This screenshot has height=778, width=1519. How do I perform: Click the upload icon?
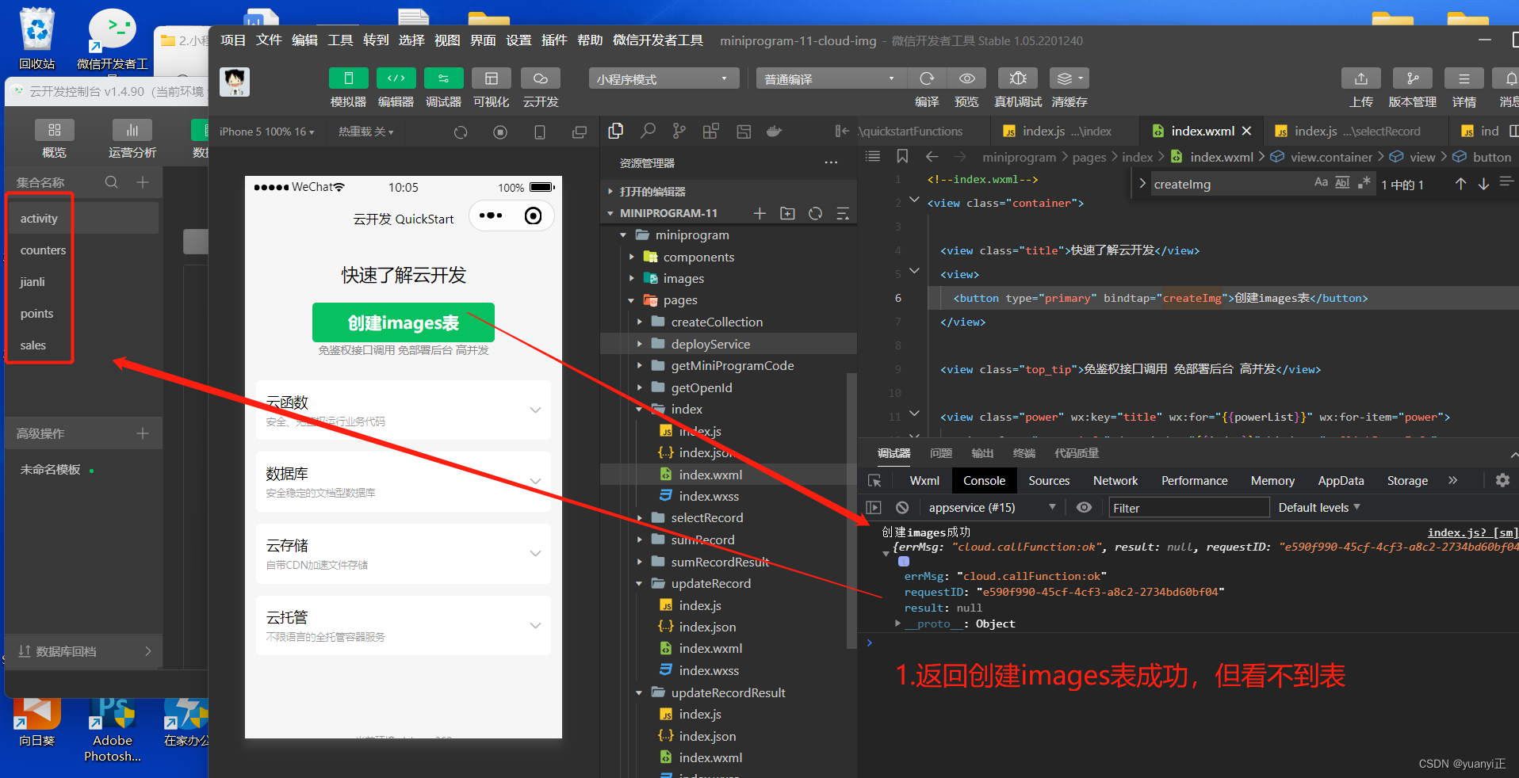click(1361, 78)
